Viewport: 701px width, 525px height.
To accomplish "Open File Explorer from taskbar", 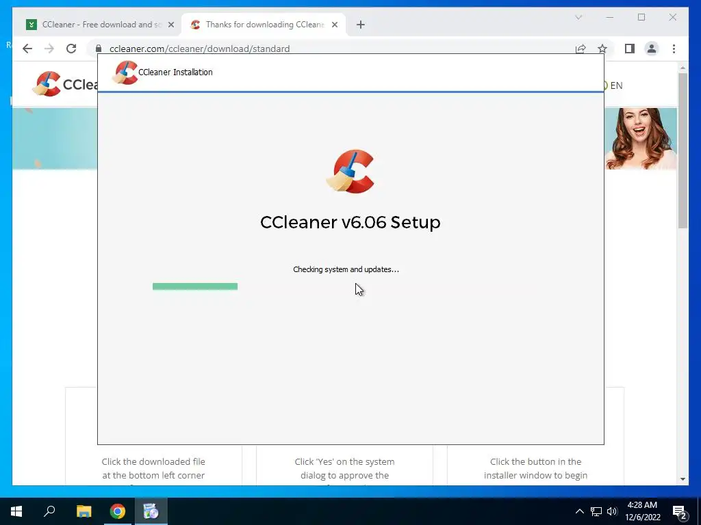I will click(x=84, y=511).
